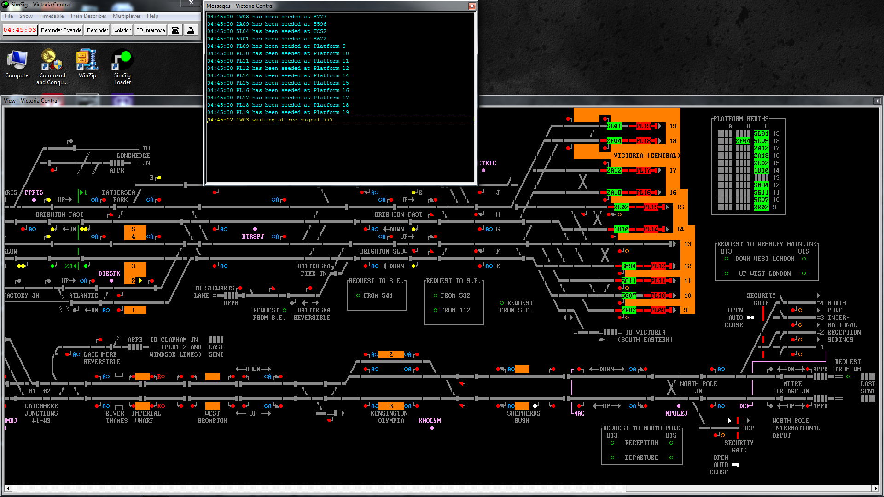Click train berth 5G07 at platform 10
Screen dimensions: 884x497
coord(628,295)
